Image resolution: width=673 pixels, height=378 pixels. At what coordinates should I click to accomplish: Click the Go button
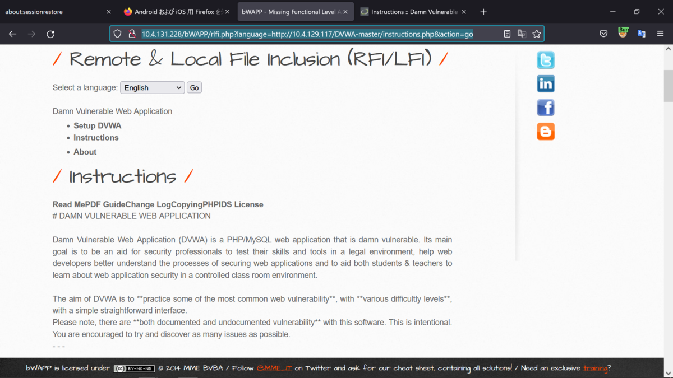pos(194,87)
